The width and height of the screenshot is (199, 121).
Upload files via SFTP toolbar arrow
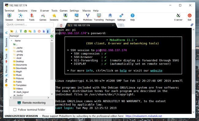21,31
